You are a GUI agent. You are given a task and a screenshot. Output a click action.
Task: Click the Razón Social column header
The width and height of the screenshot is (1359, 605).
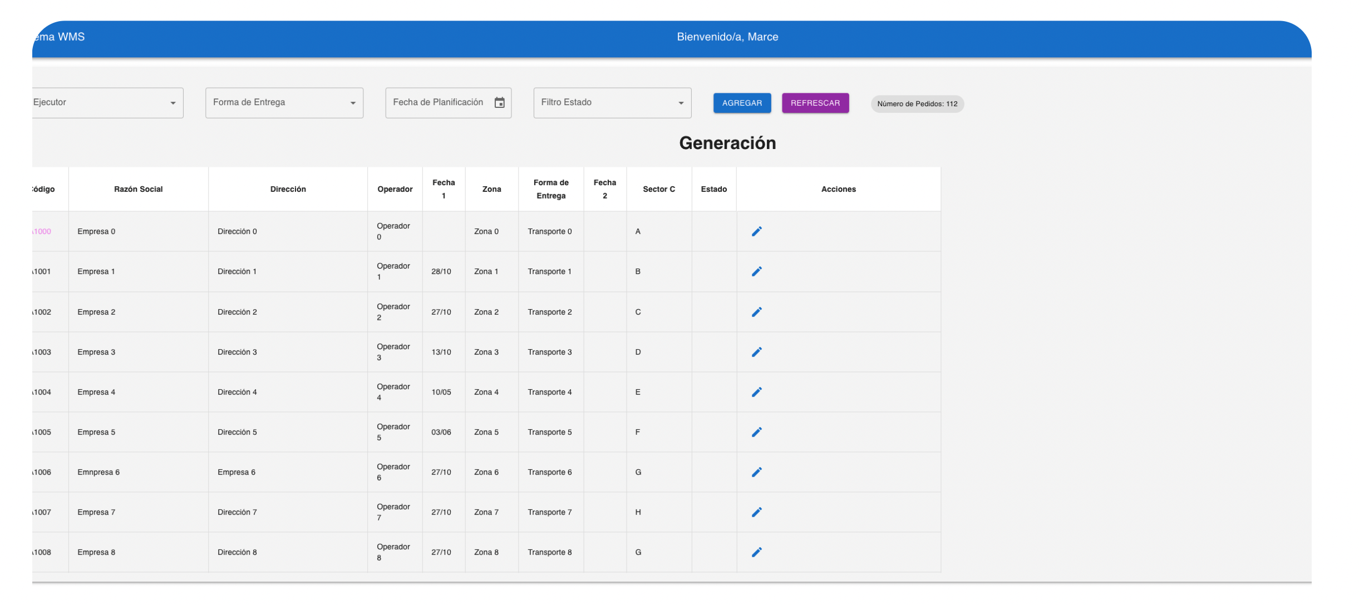click(138, 189)
